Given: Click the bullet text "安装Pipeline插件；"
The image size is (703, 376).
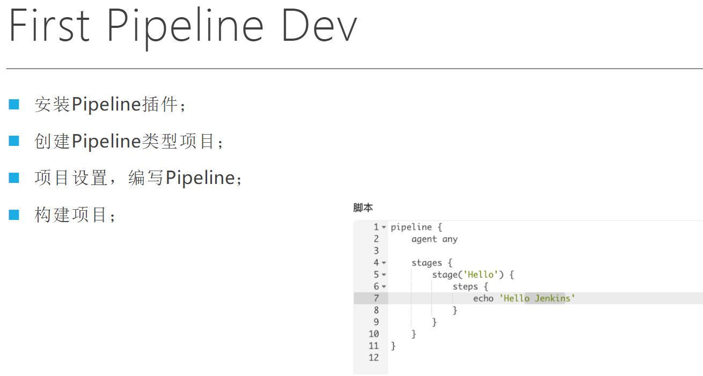Looking at the screenshot, I should [111, 104].
